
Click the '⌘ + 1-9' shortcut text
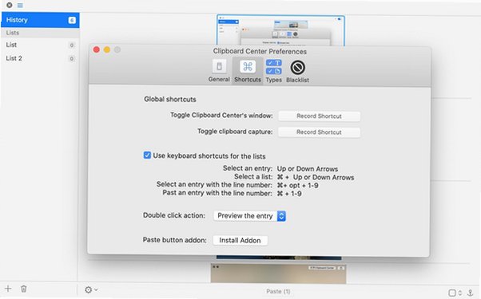click(x=289, y=194)
